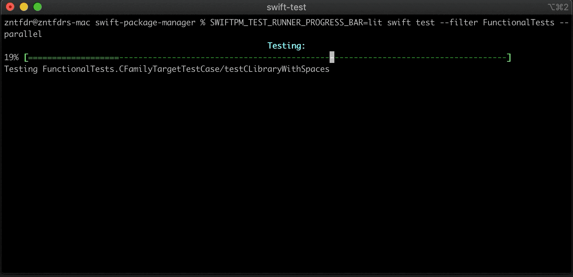The width and height of the screenshot is (573, 277).
Task: Click the ⌥⌘2 window shortcut indicator
Action: [557, 7]
